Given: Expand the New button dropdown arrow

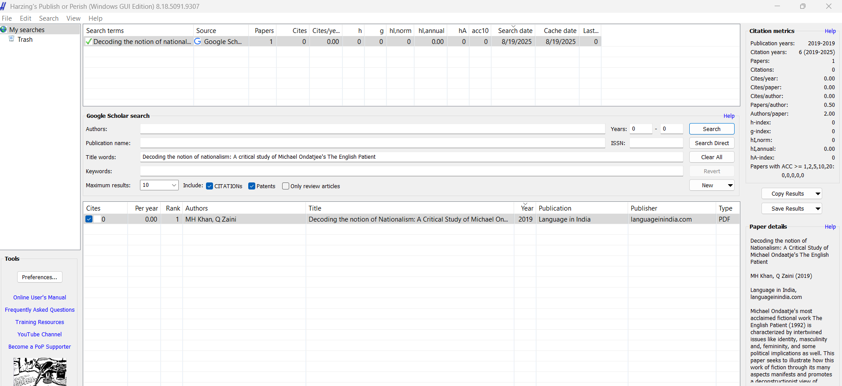Looking at the screenshot, I should (x=730, y=186).
